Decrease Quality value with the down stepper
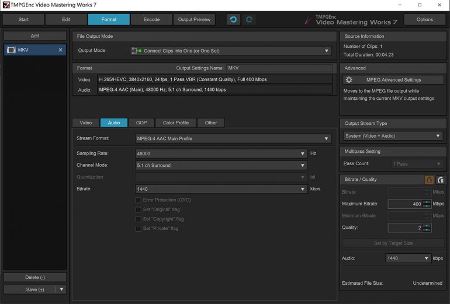 tap(427, 230)
